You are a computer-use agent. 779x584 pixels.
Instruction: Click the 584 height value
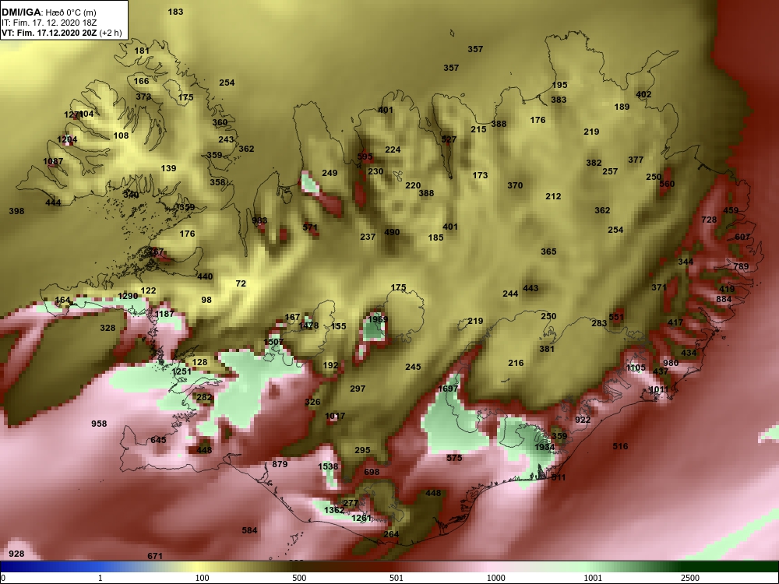tap(250, 530)
